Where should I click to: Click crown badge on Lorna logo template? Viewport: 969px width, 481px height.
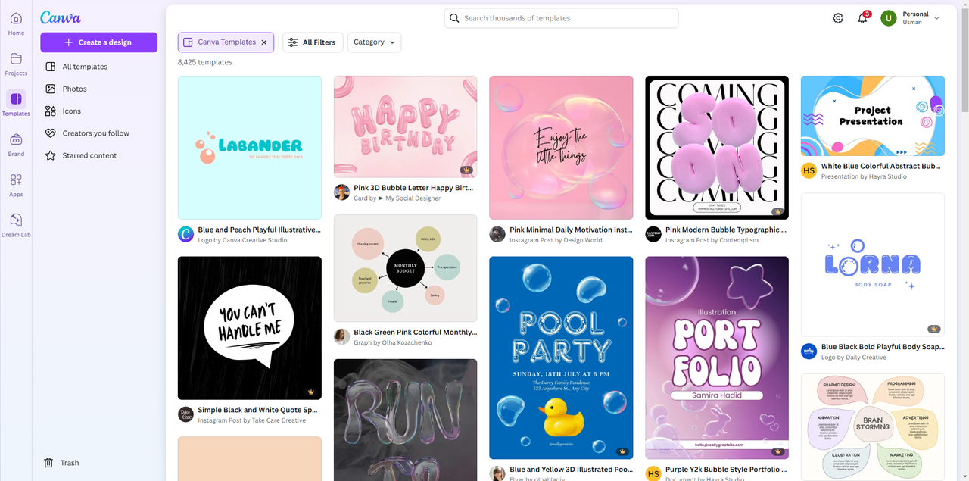[934, 329]
